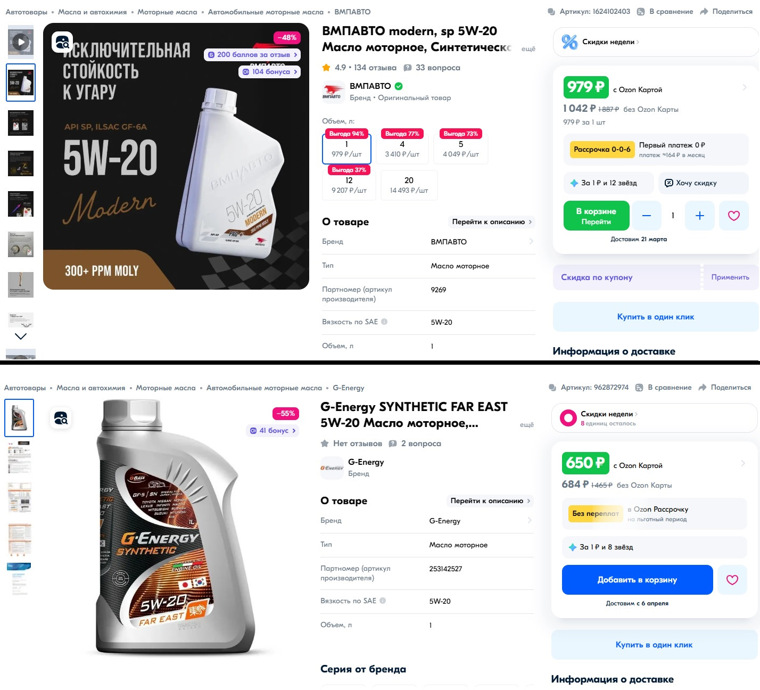Open visual search icon on G-Energy image
The width and height of the screenshot is (760, 690).
point(61,418)
